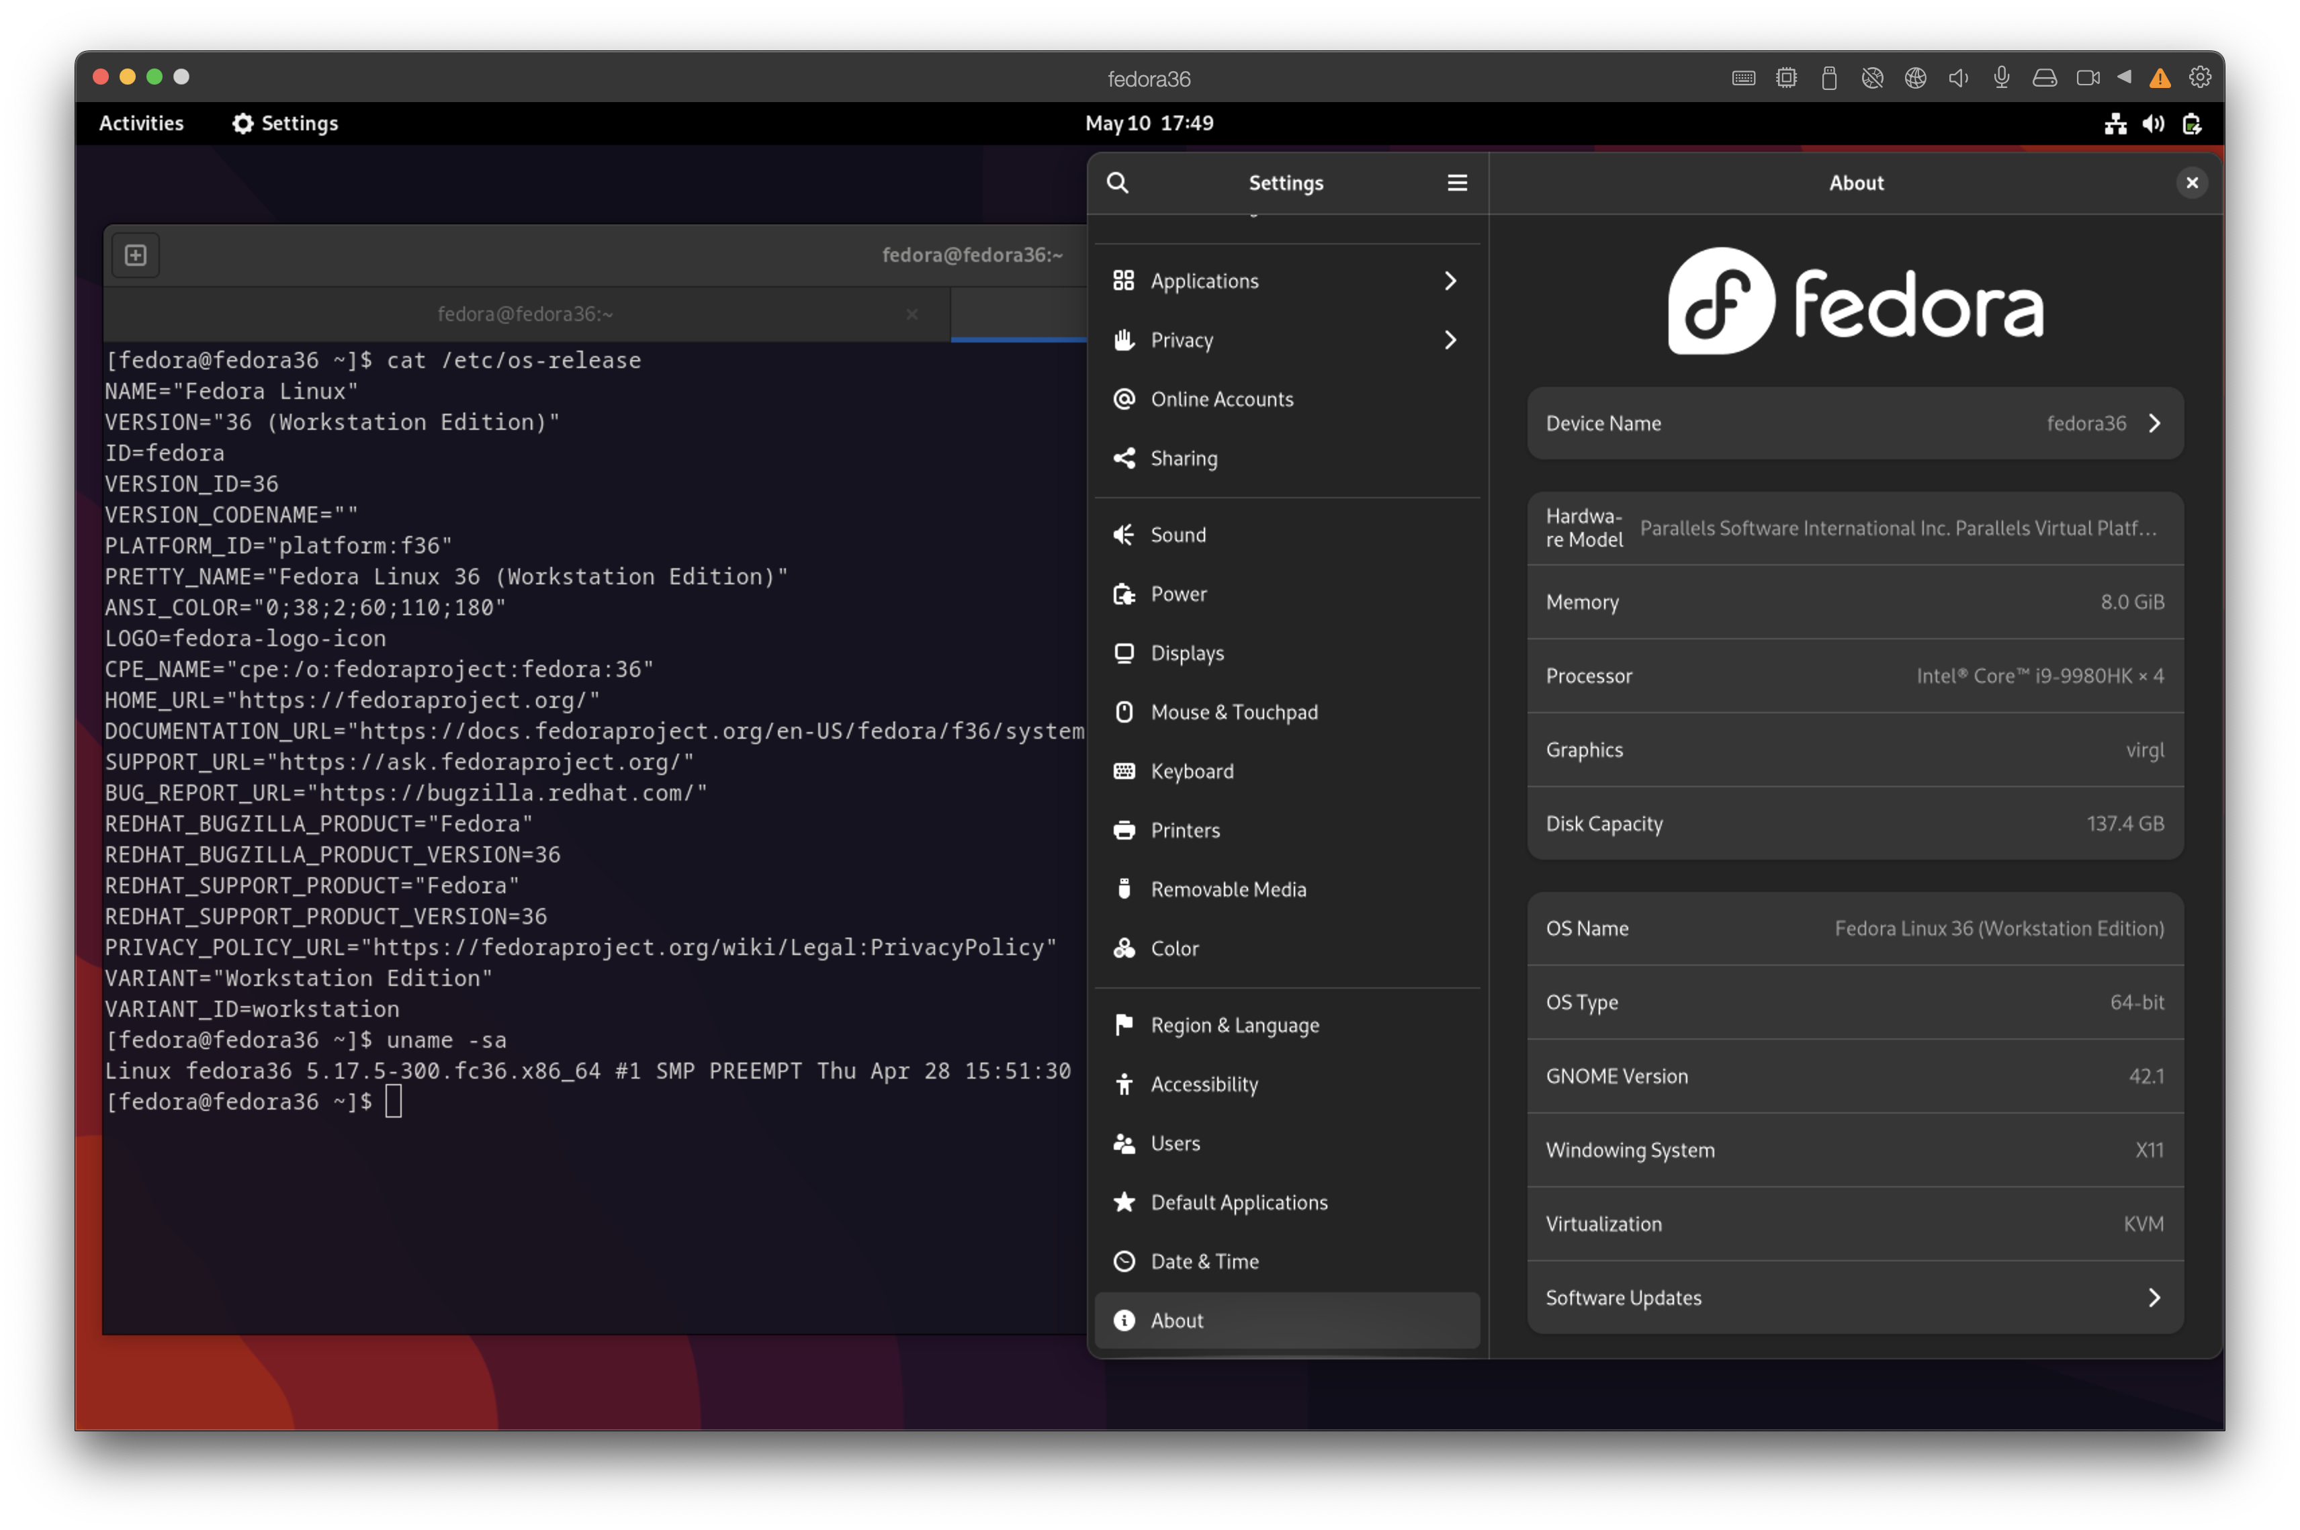This screenshot has width=2300, height=1530.
Task: Click the search icon in Settings
Action: [1117, 183]
